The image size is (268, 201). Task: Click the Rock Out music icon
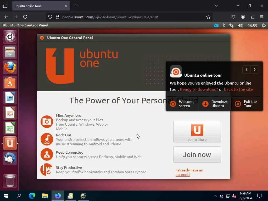pos(47,139)
